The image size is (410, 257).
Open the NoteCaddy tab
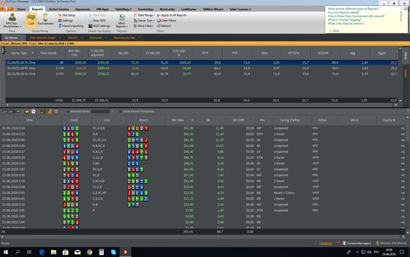(x=168, y=9)
